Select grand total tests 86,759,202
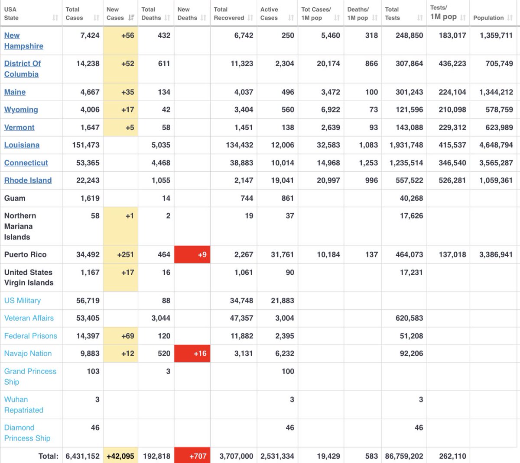The image size is (520, 463). click(x=404, y=456)
